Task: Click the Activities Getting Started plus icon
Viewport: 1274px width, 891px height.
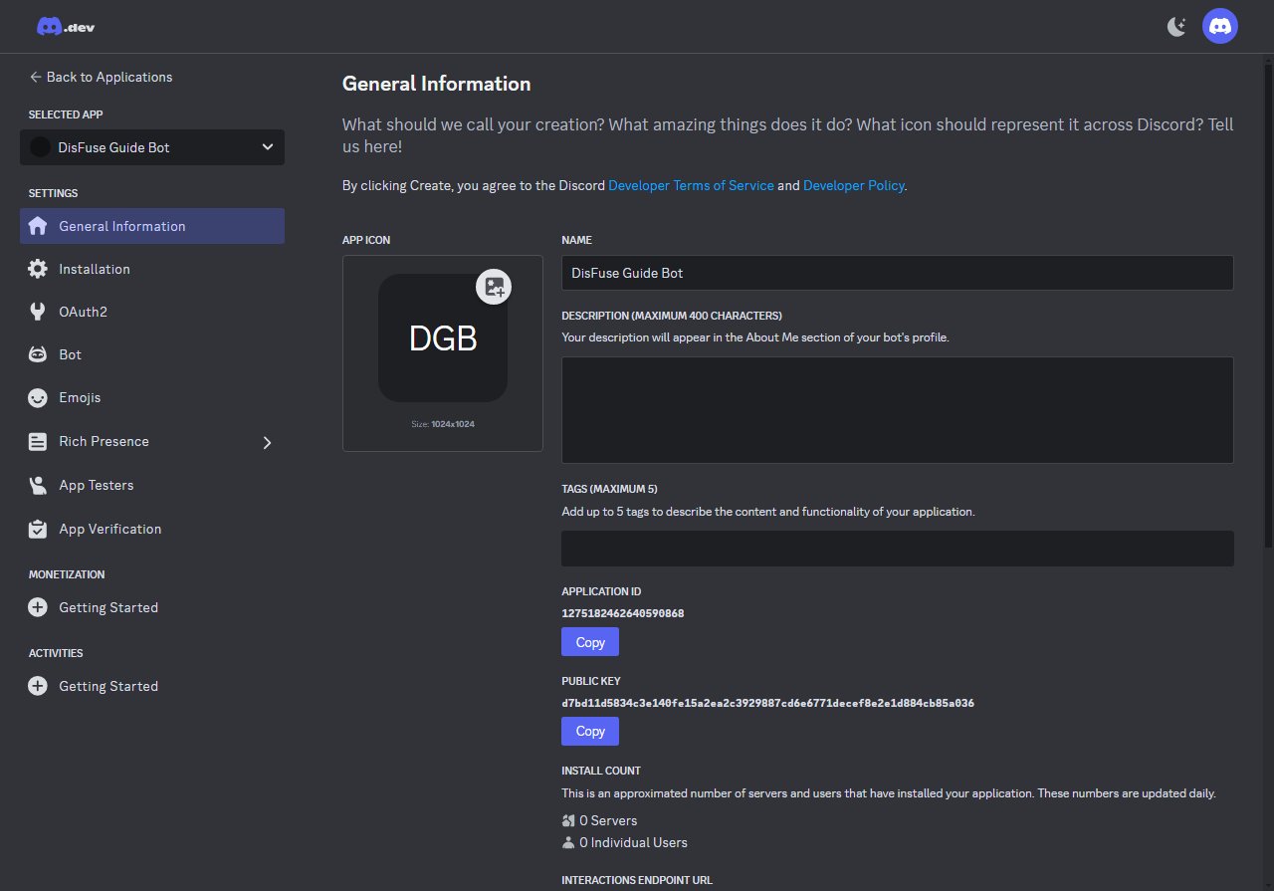Action: [x=38, y=686]
